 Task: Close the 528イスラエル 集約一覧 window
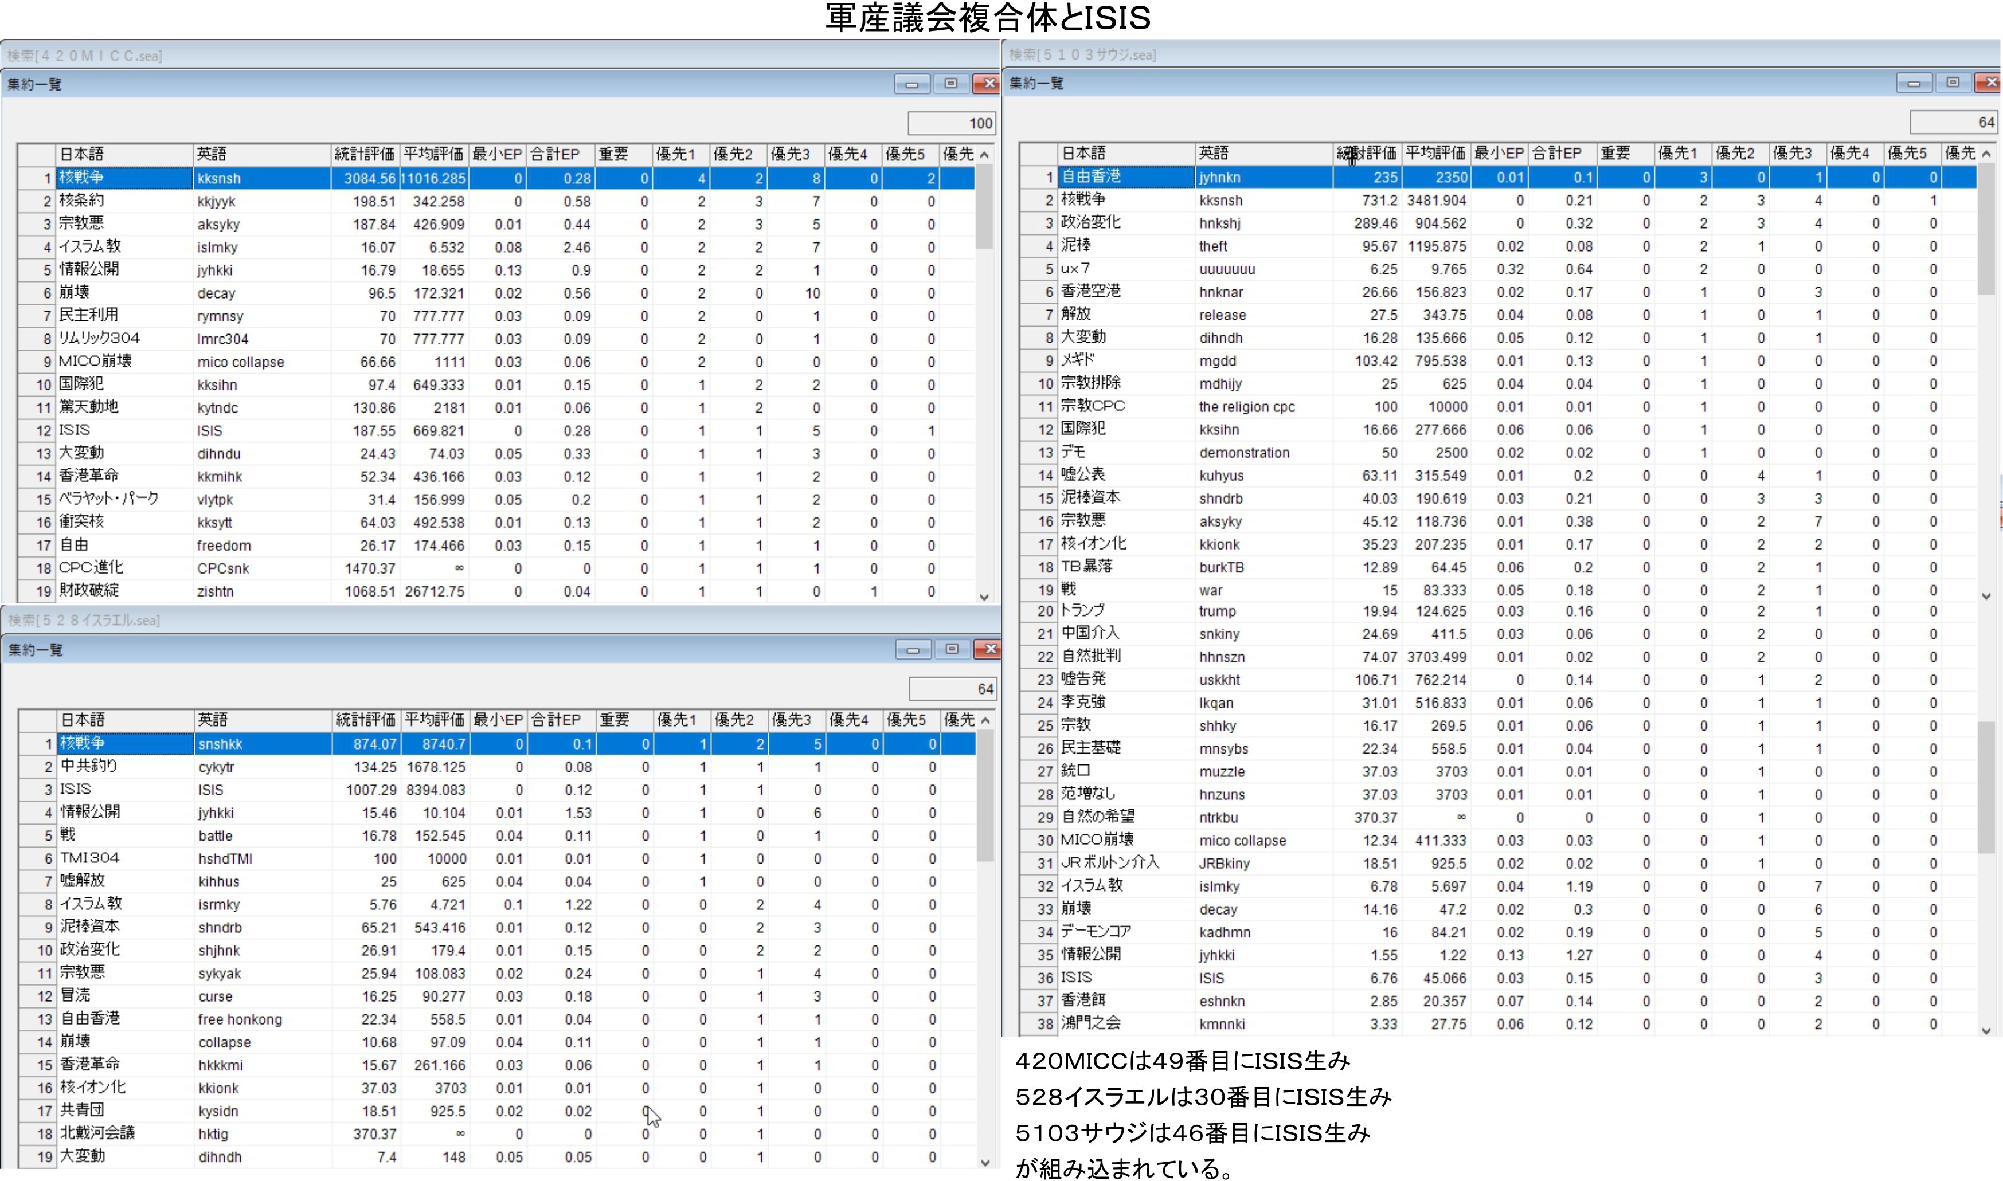click(x=989, y=650)
